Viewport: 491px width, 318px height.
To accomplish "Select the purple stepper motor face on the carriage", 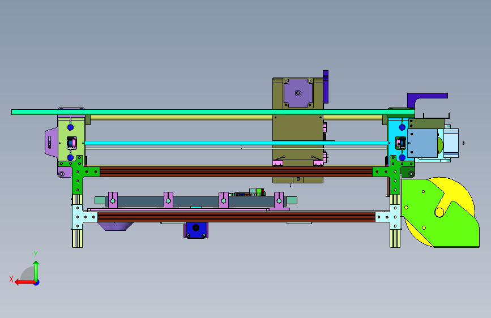I will [x=298, y=93].
